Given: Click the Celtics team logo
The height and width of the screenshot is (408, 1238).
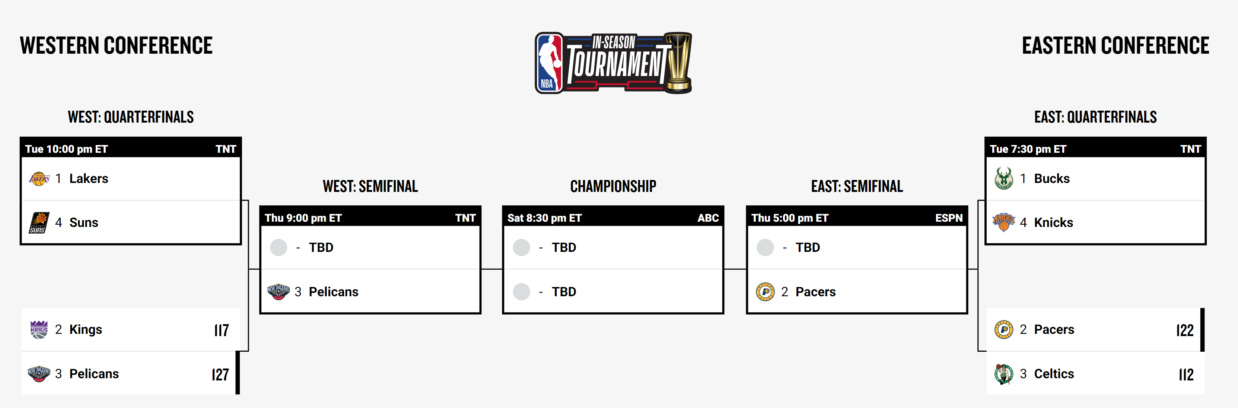Looking at the screenshot, I should [1004, 374].
